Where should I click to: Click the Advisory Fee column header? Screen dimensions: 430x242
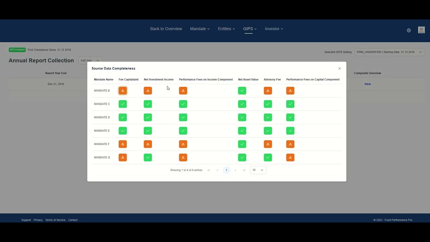point(272,80)
